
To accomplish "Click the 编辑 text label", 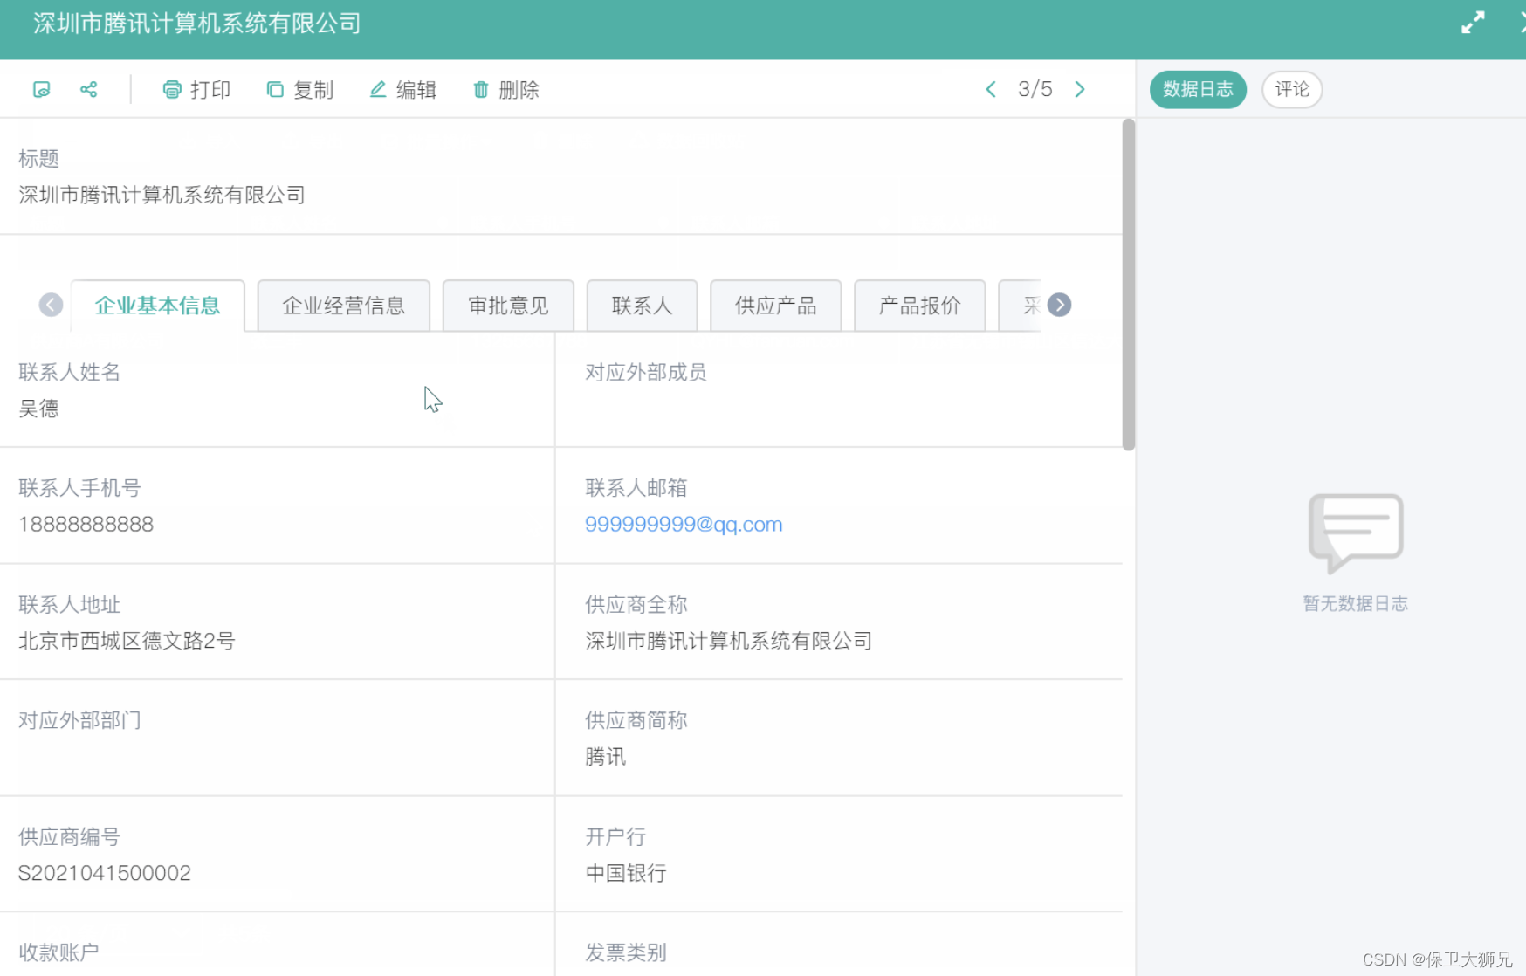I will (416, 90).
